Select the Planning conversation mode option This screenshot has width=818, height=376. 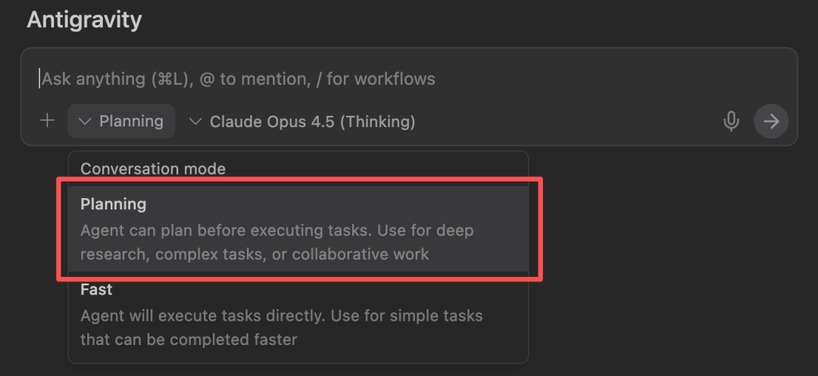(298, 228)
